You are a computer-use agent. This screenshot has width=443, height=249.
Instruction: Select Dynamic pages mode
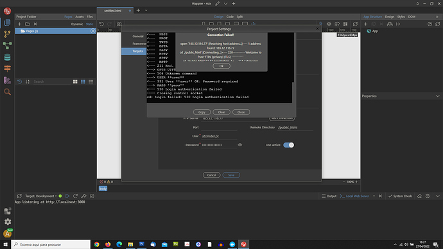point(77,24)
